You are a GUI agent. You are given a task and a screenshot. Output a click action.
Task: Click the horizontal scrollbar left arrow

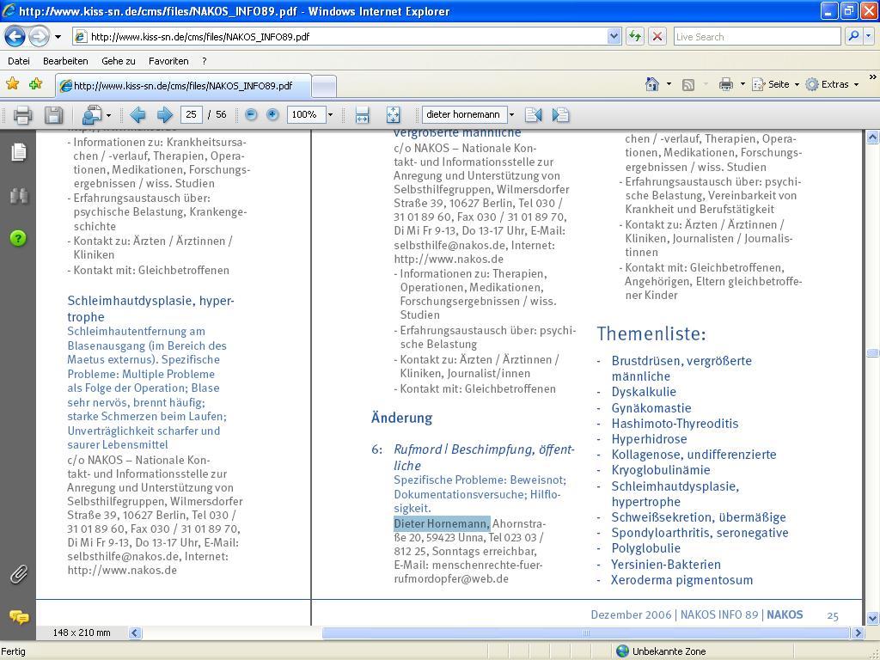pyautogui.click(x=135, y=633)
